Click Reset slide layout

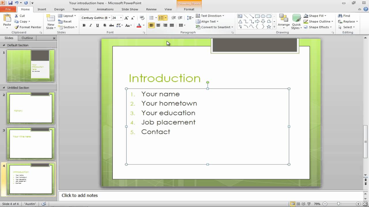coord(65,22)
